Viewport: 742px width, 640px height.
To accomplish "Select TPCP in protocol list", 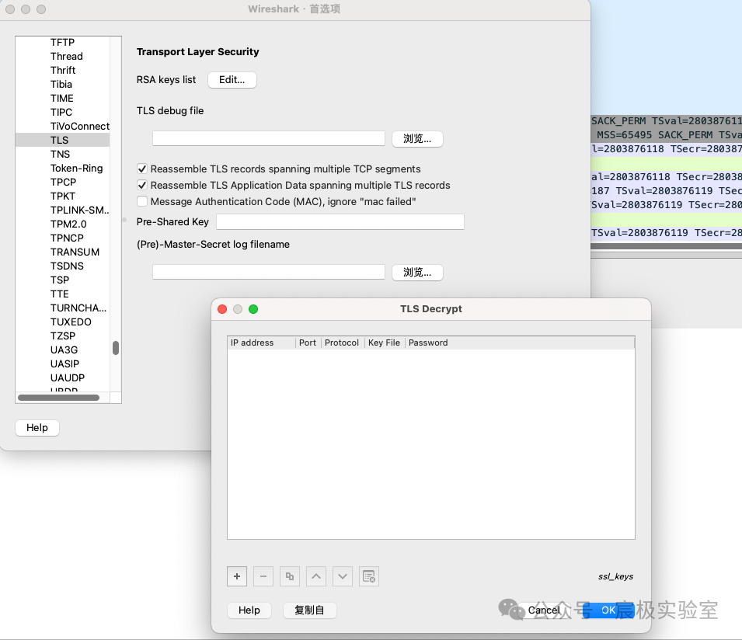I will tap(62, 182).
